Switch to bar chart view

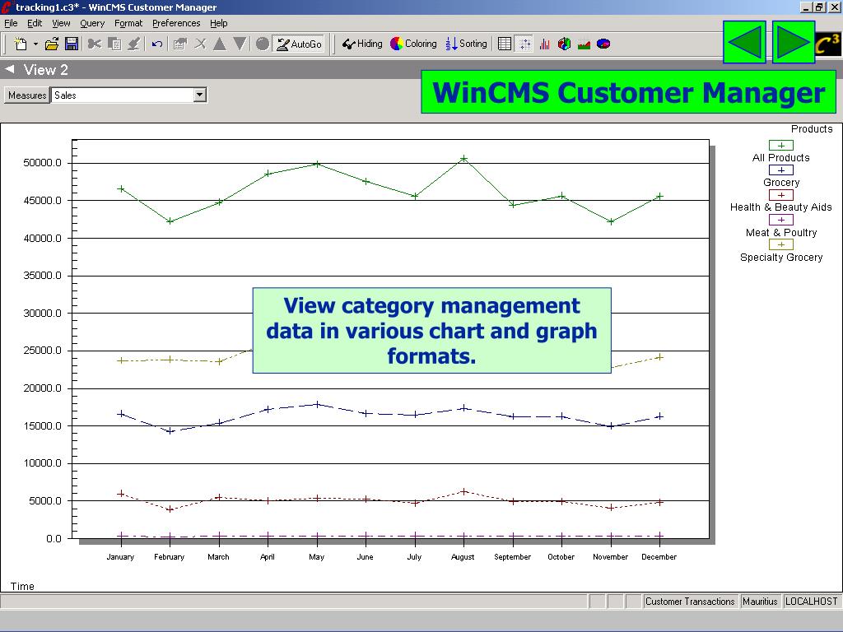(545, 44)
